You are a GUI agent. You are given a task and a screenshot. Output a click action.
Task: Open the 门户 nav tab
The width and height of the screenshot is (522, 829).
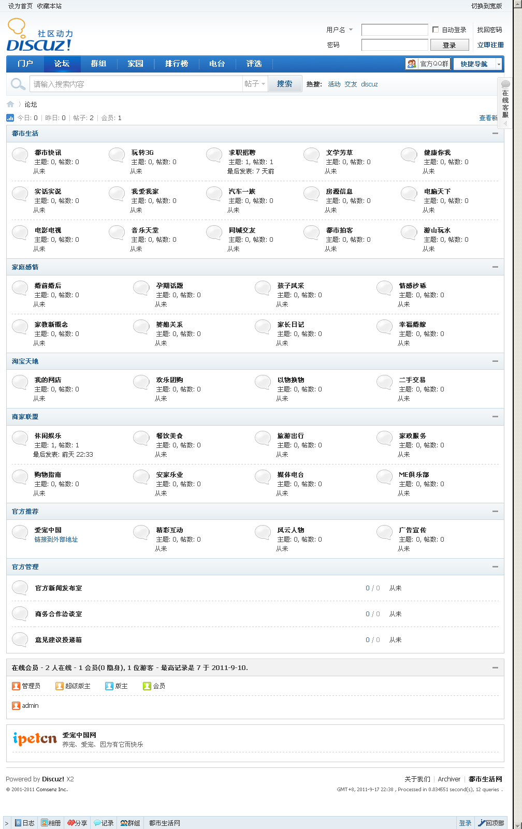tap(25, 64)
